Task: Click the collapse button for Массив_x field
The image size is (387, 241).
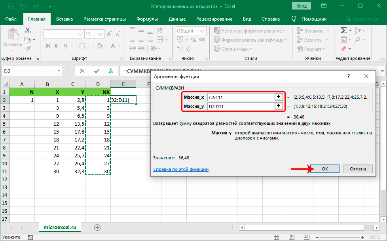Action: click(279, 97)
